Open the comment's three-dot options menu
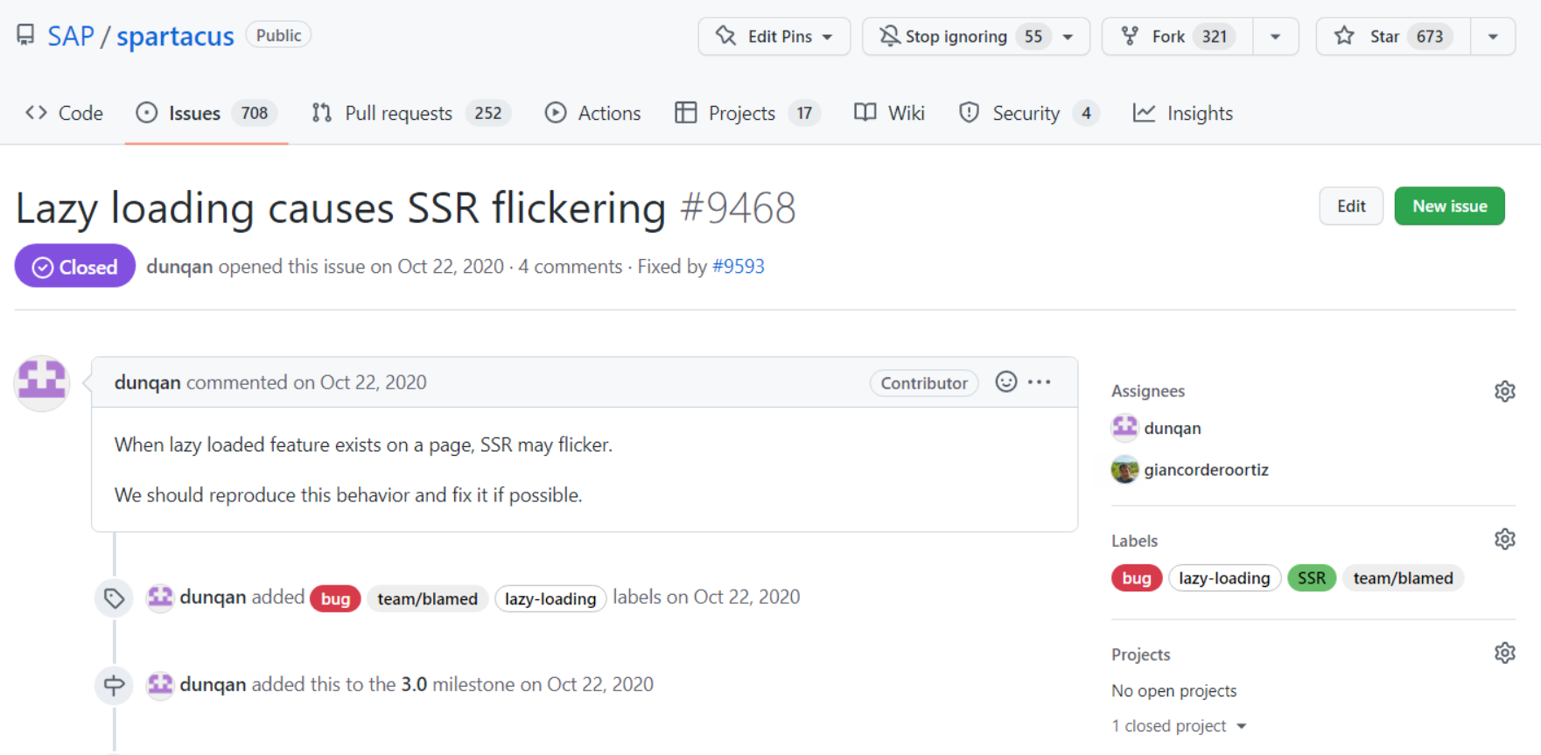 (1040, 381)
